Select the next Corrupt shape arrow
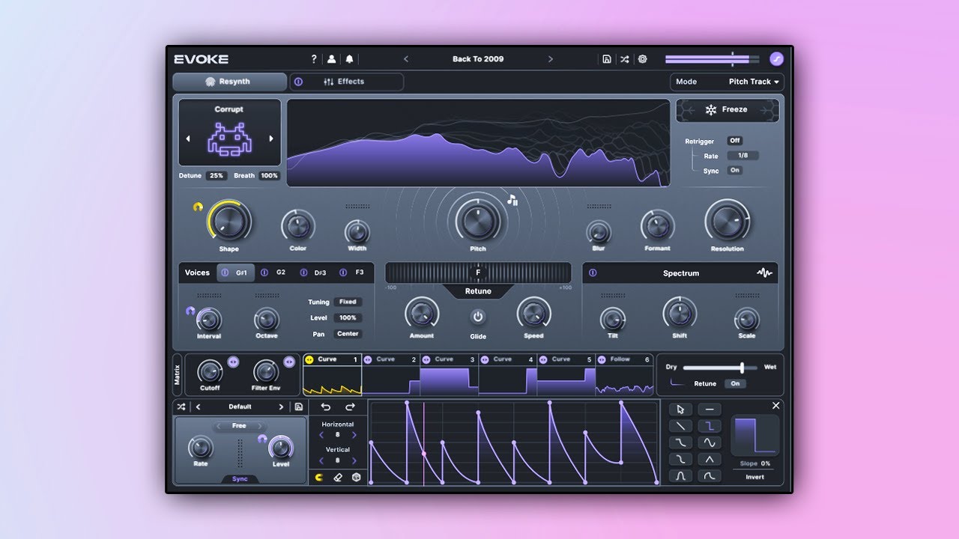This screenshot has height=539, width=959. click(x=271, y=138)
